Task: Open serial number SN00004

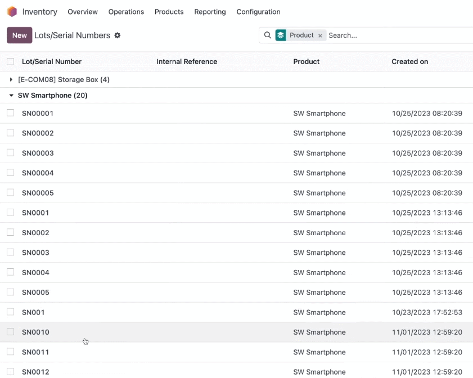Action: click(38, 173)
